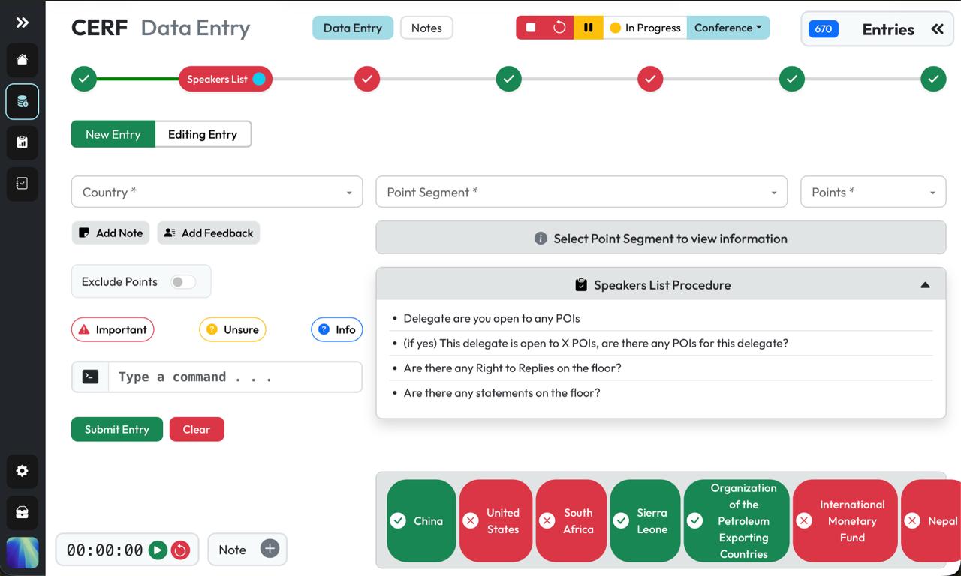The image size is (961, 576).
Task: Click the plus icon next to Note
Action: 270,549
